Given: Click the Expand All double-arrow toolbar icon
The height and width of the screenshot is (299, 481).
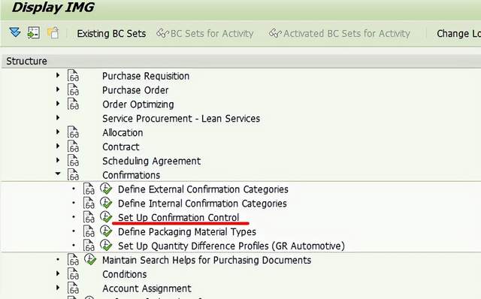Looking at the screenshot, I should click(x=15, y=32).
